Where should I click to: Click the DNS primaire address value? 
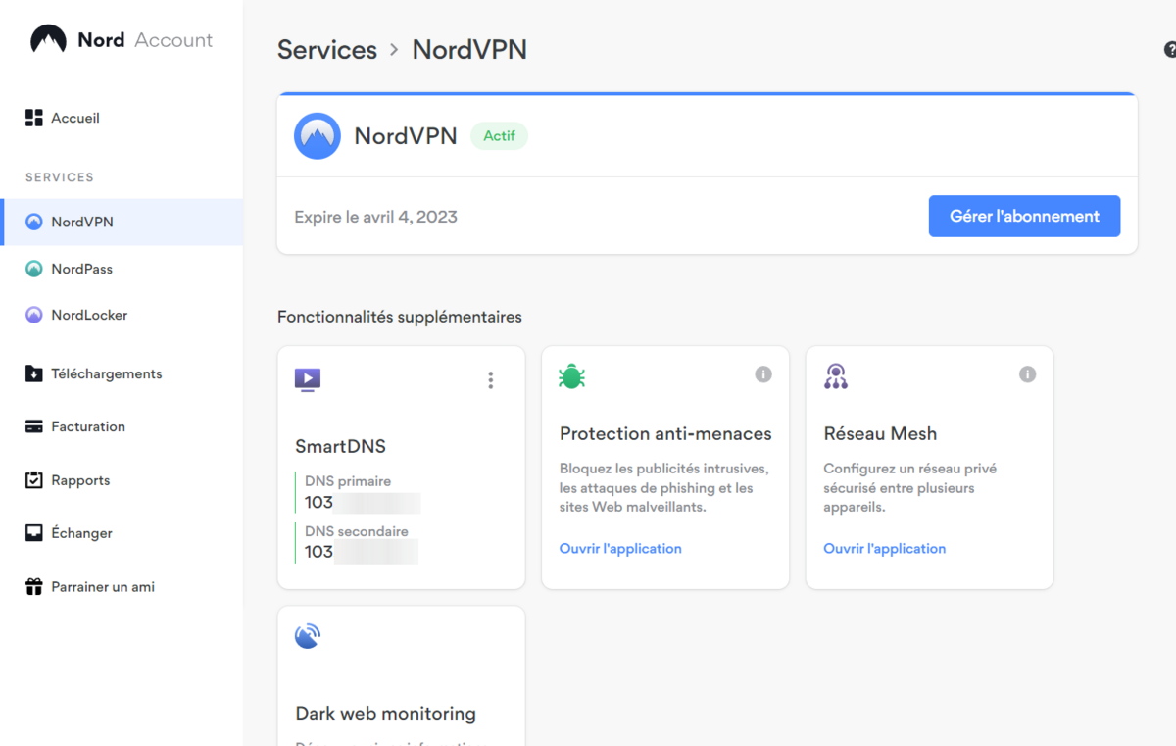(363, 503)
